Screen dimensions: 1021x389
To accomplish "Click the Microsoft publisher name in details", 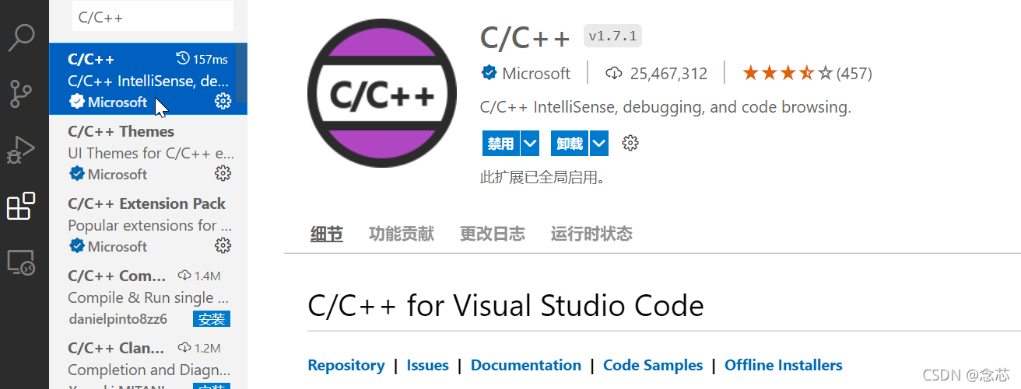I will tap(536, 73).
